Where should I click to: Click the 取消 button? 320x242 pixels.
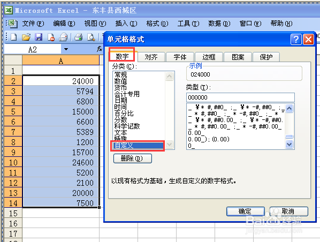[x=289, y=211]
